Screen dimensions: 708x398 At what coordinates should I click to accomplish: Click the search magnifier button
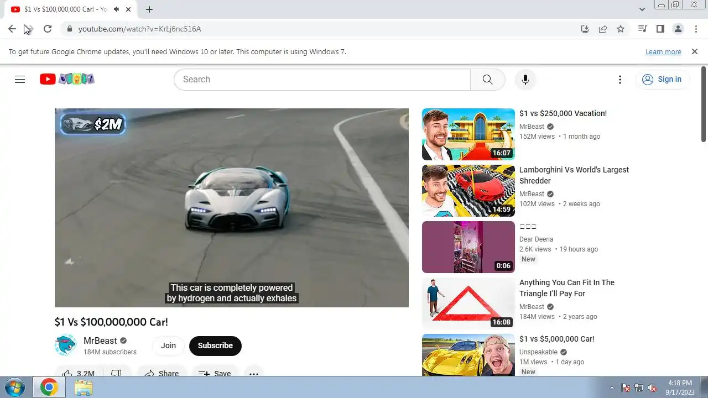pos(487,79)
